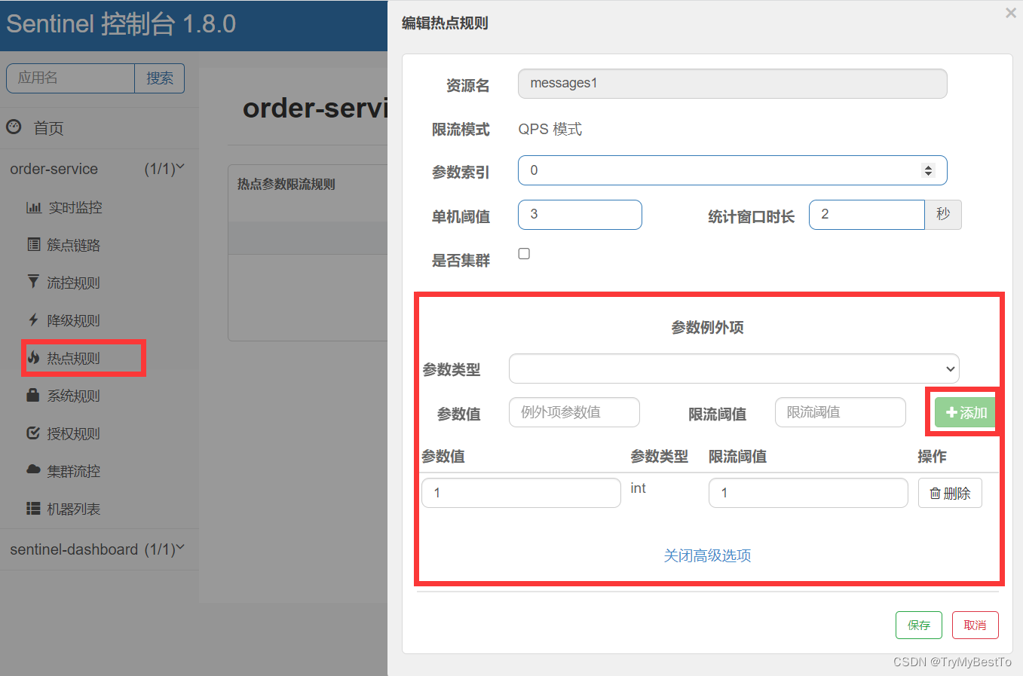Click the 参数例外项 heading
Image resolution: width=1023 pixels, height=676 pixels.
pyautogui.click(x=707, y=327)
